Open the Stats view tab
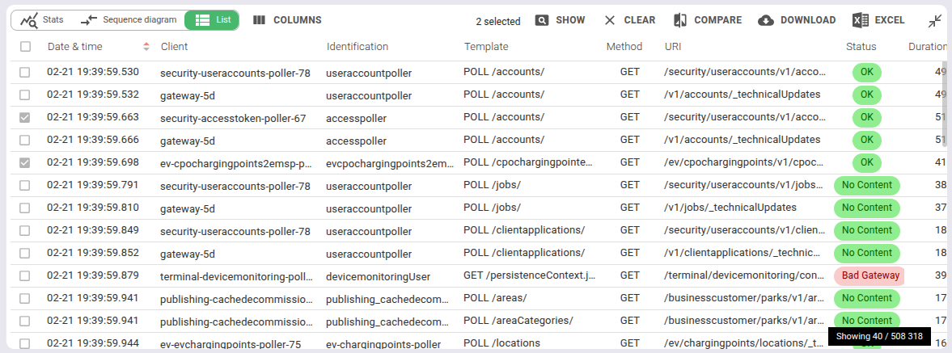 tap(44, 20)
